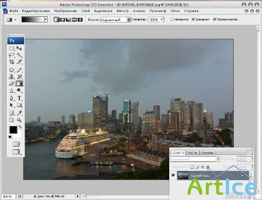Open the Файл menu
This screenshot has height=200, width=262.
tap(14, 11)
